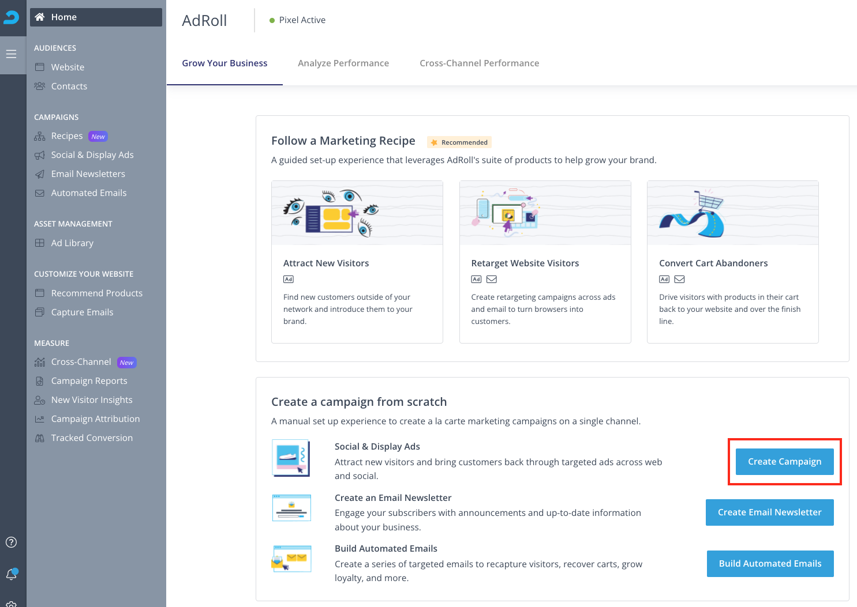
Task: Open Social & Display Ads in sidebar
Action: pos(92,155)
